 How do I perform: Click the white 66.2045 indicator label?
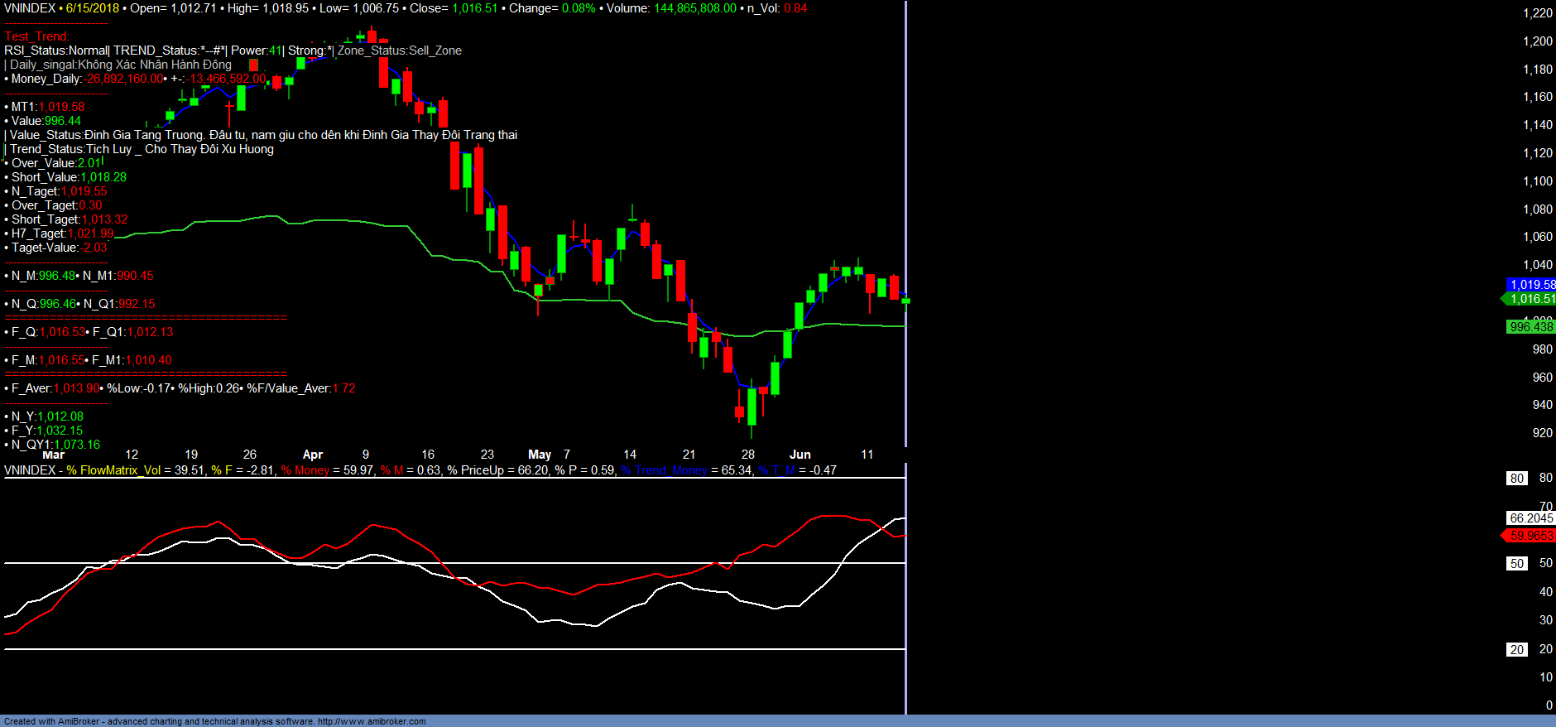pyautogui.click(x=1530, y=518)
